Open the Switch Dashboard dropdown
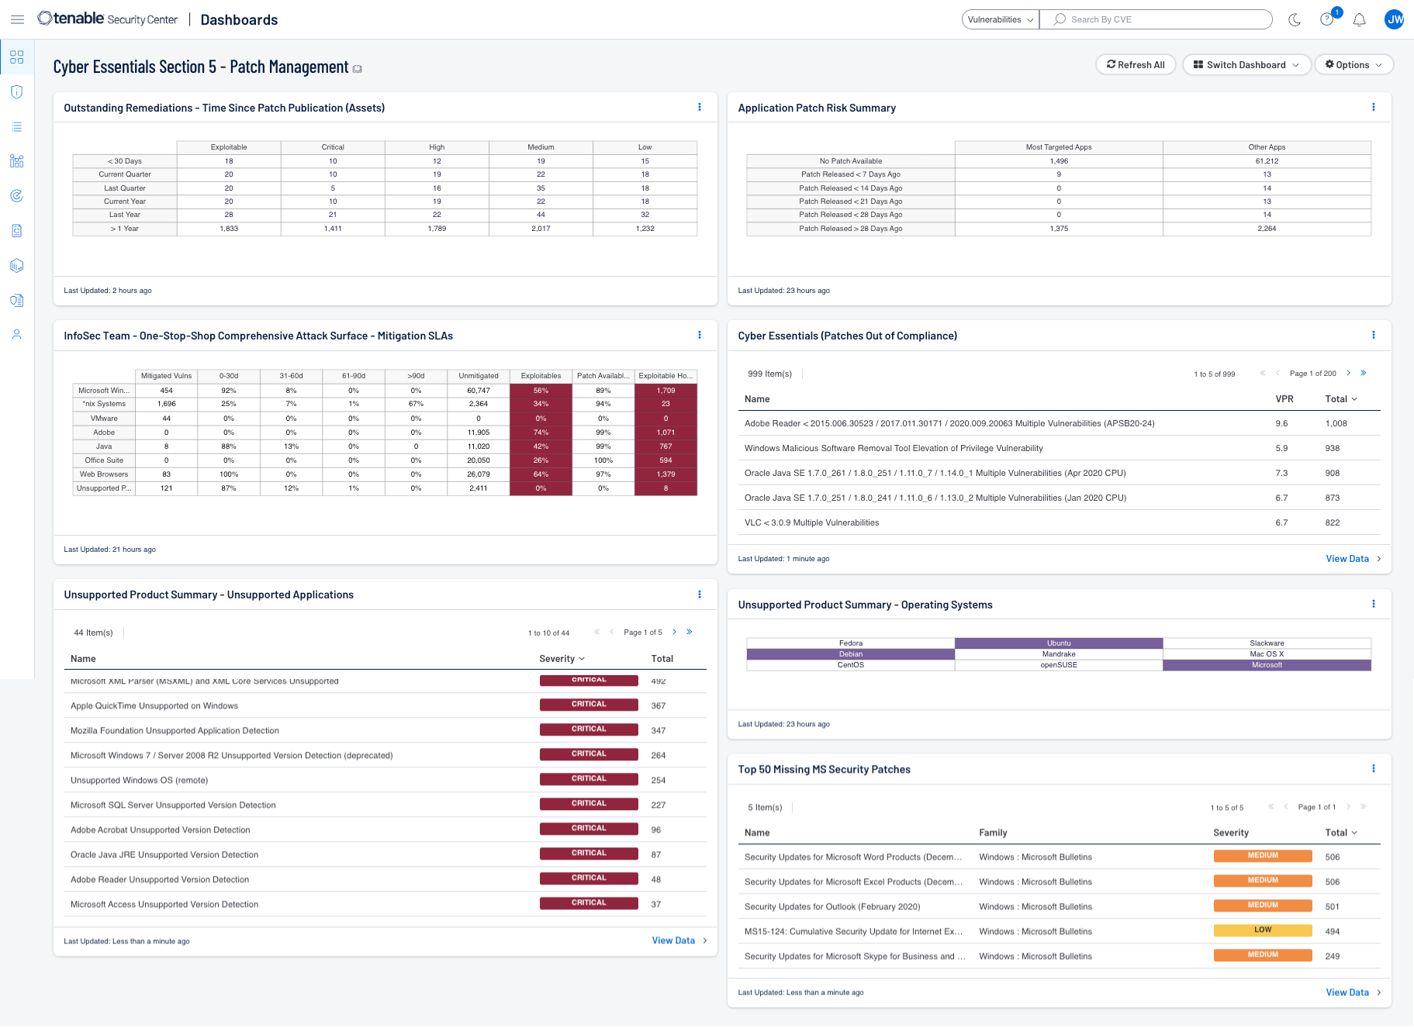The width and height of the screenshot is (1414, 1027). 1246,65
